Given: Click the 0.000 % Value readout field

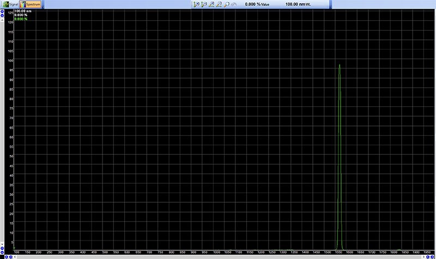Looking at the screenshot, I should 257,4.
